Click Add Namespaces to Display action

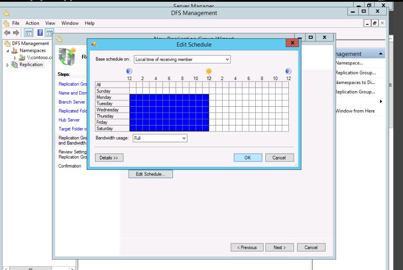pyautogui.click(x=355, y=82)
